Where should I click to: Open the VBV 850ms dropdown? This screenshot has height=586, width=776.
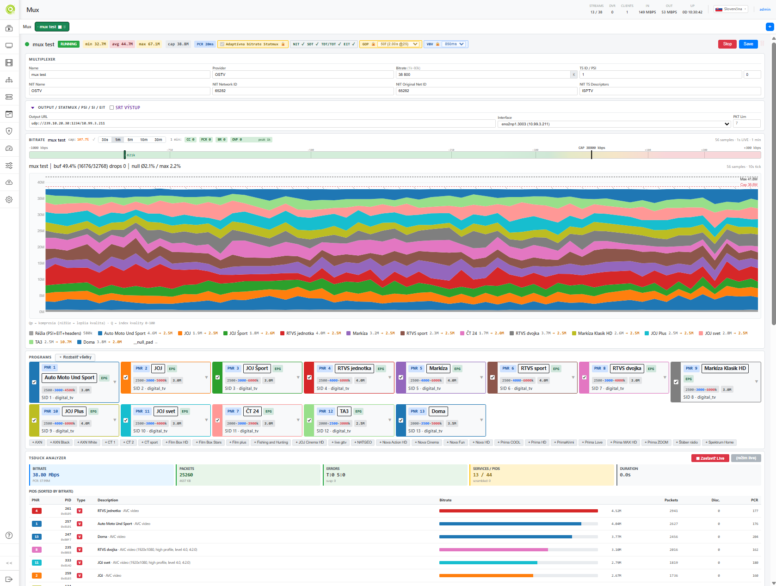[454, 44]
